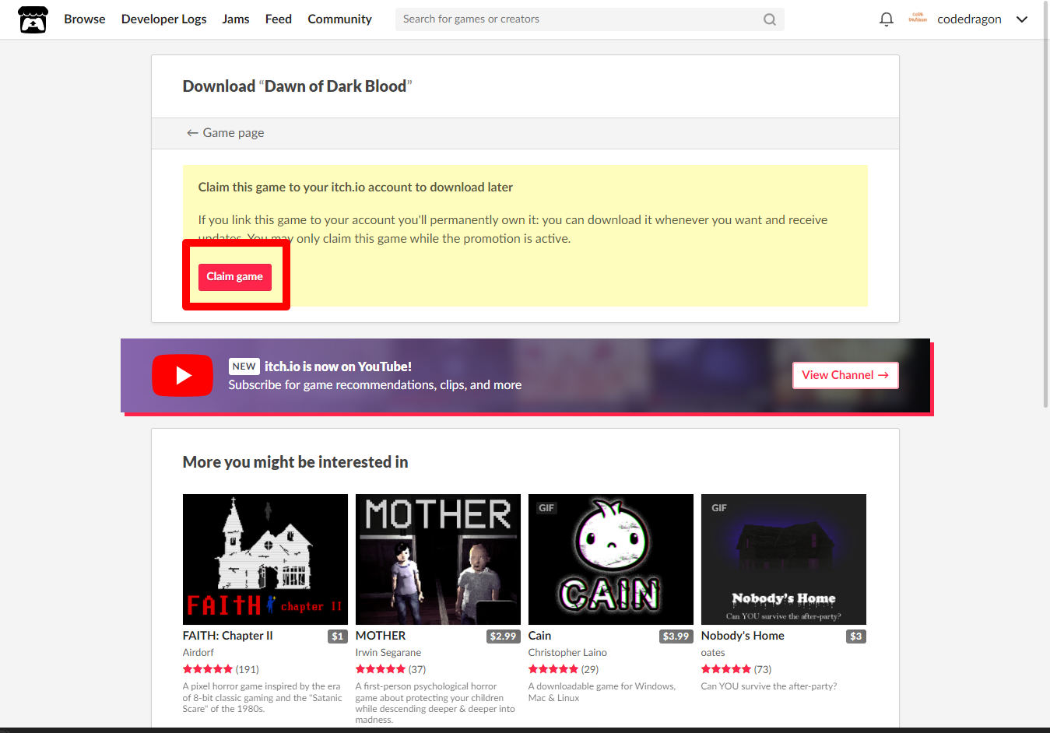Image resolution: width=1050 pixels, height=733 pixels.
Task: Open author Airdorf's page
Action: (198, 653)
